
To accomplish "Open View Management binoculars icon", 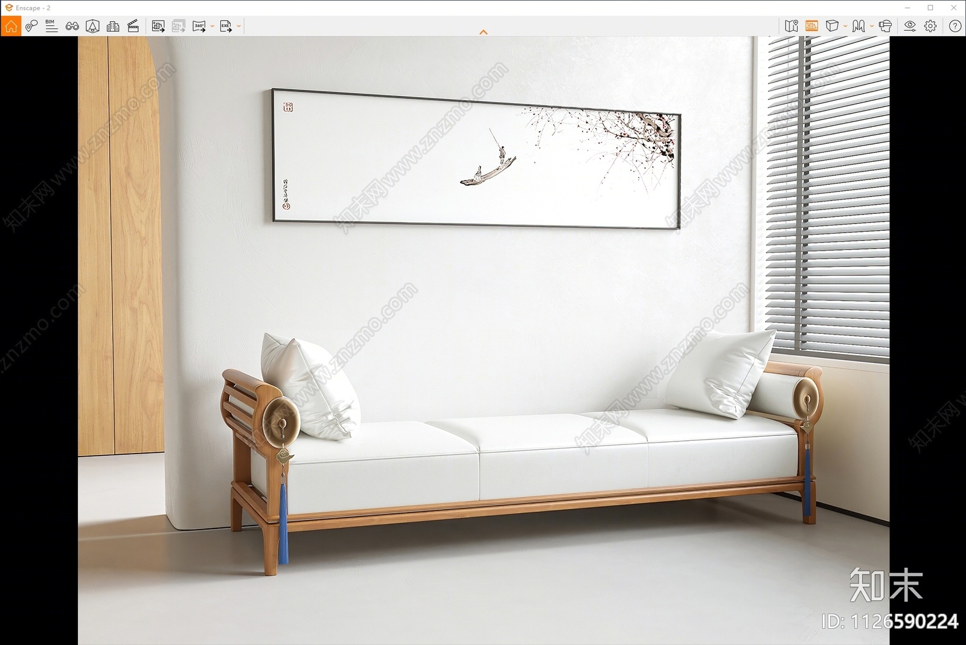I will (x=72, y=26).
